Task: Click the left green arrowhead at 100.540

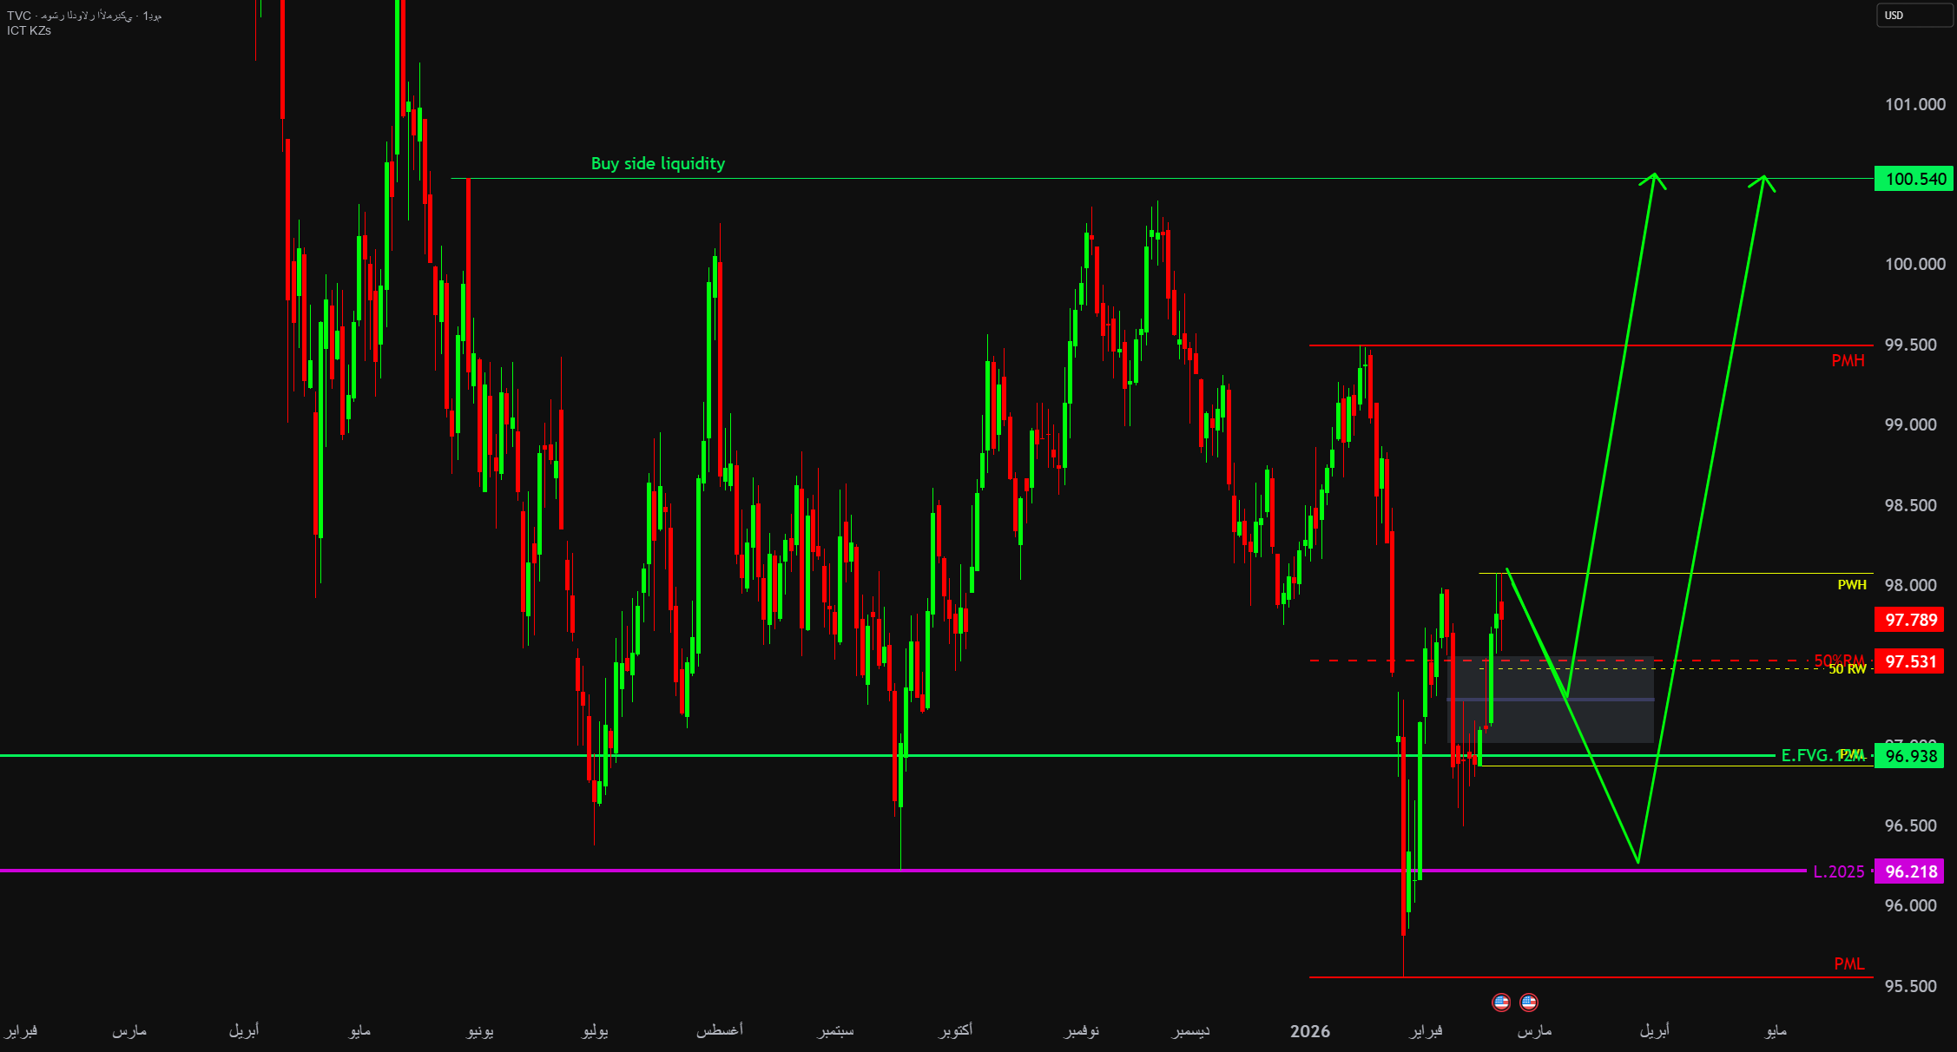Action: pos(1654,179)
